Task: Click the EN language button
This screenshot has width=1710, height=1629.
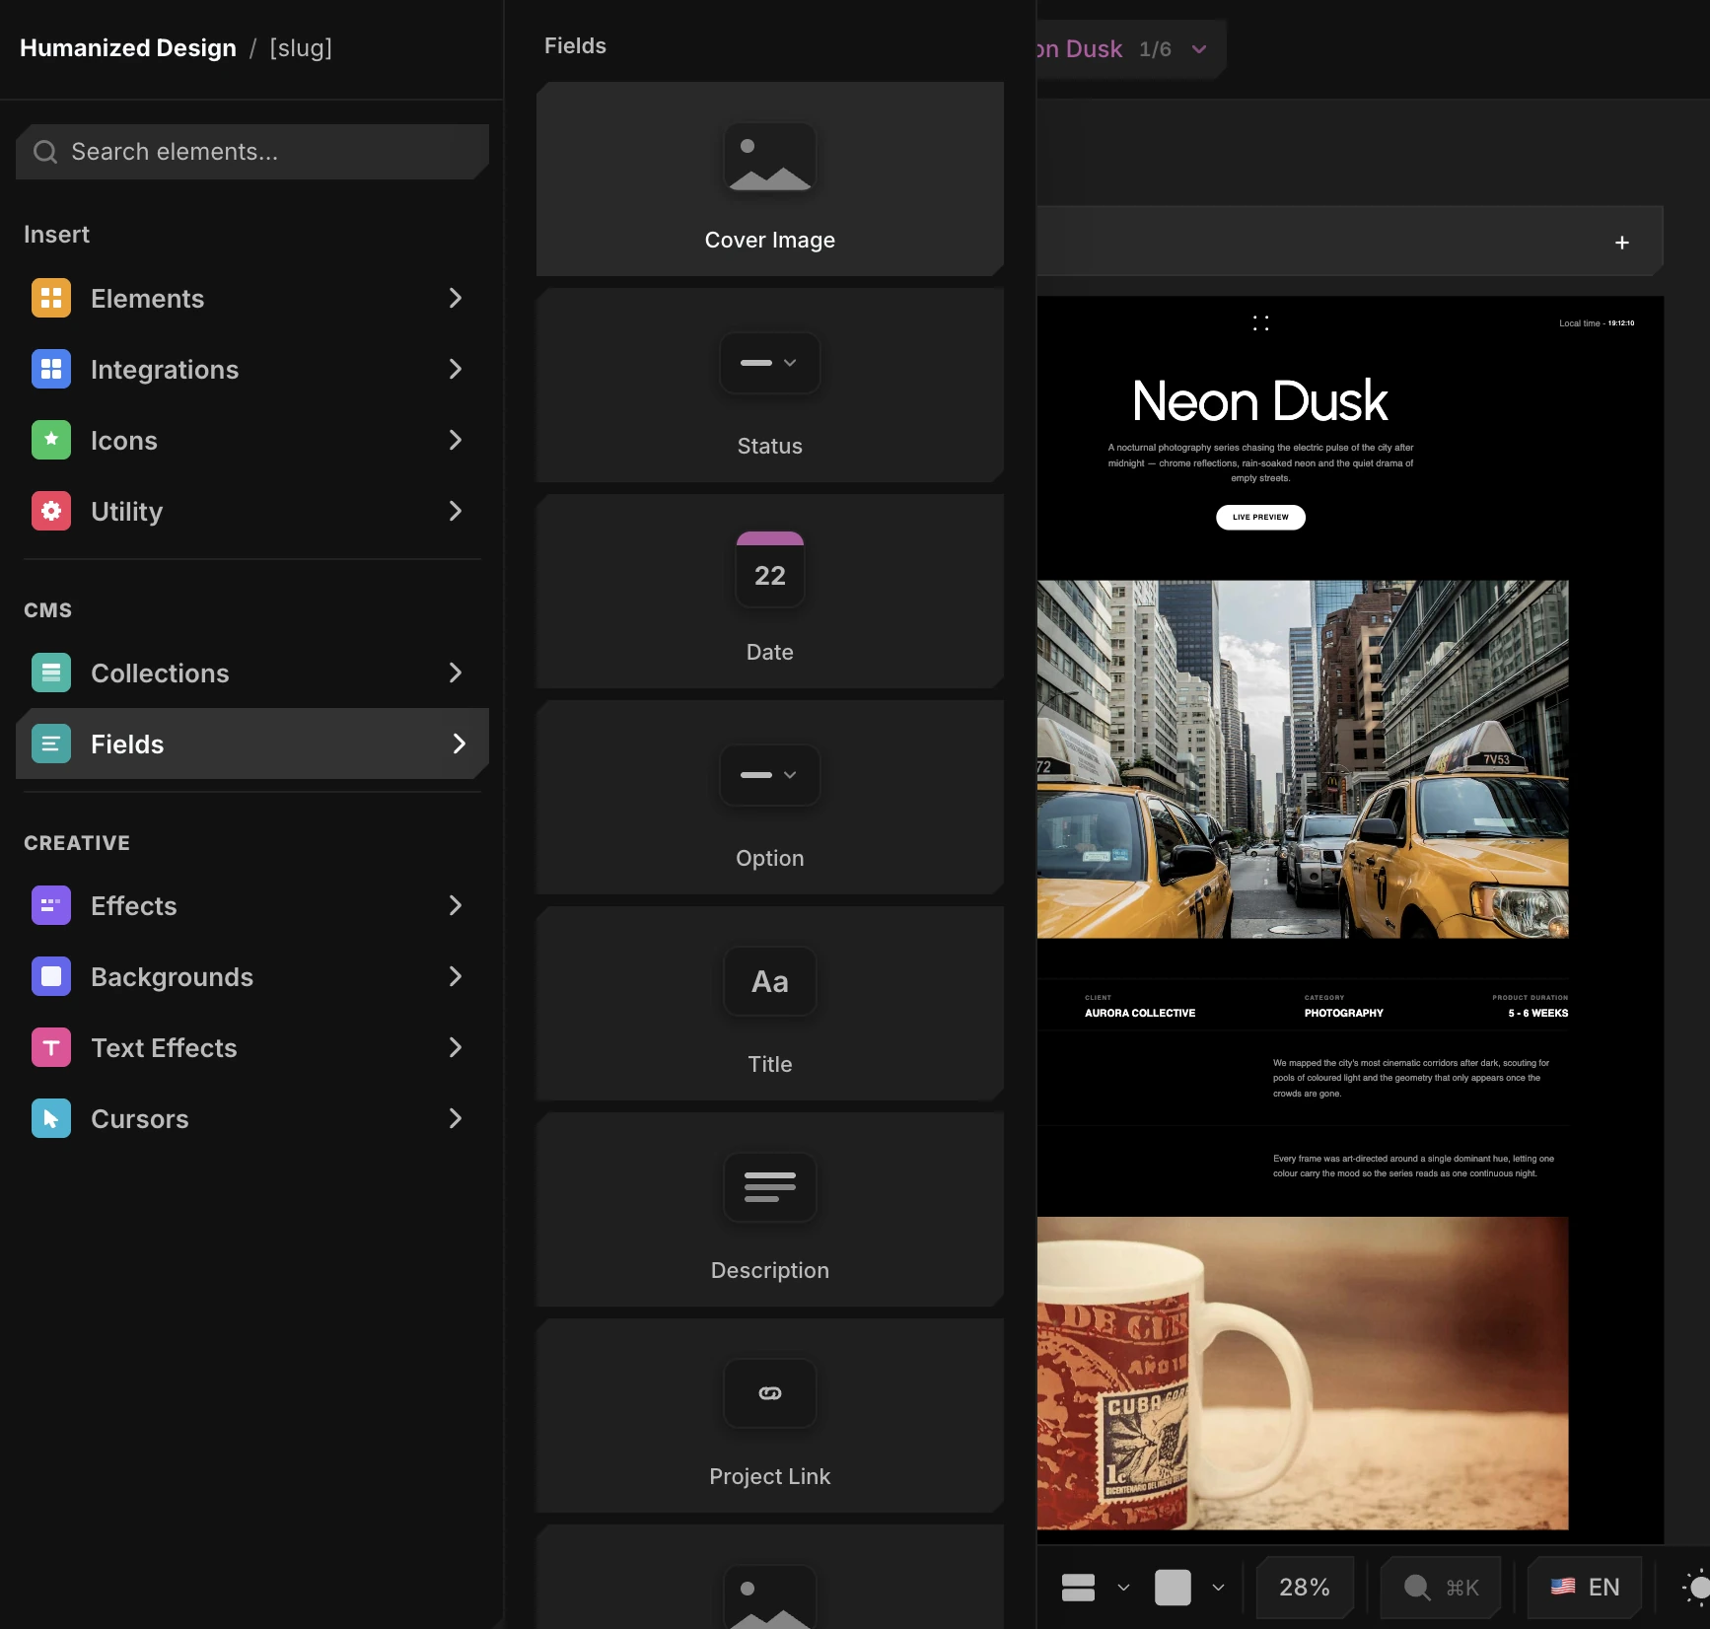Action: (x=1585, y=1588)
